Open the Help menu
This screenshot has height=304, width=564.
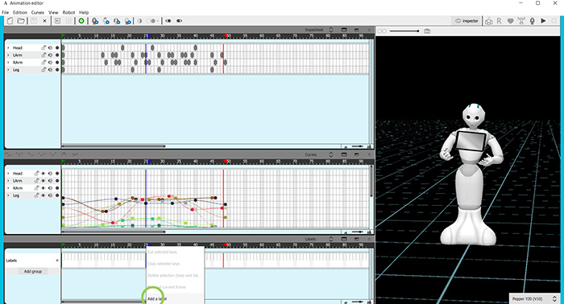[84, 12]
